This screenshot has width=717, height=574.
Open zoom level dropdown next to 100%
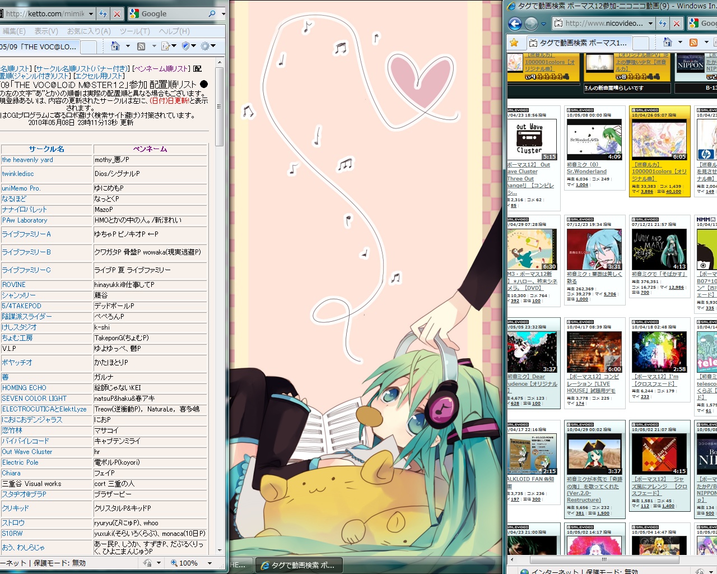pyautogui.click(x=209, y=563)
